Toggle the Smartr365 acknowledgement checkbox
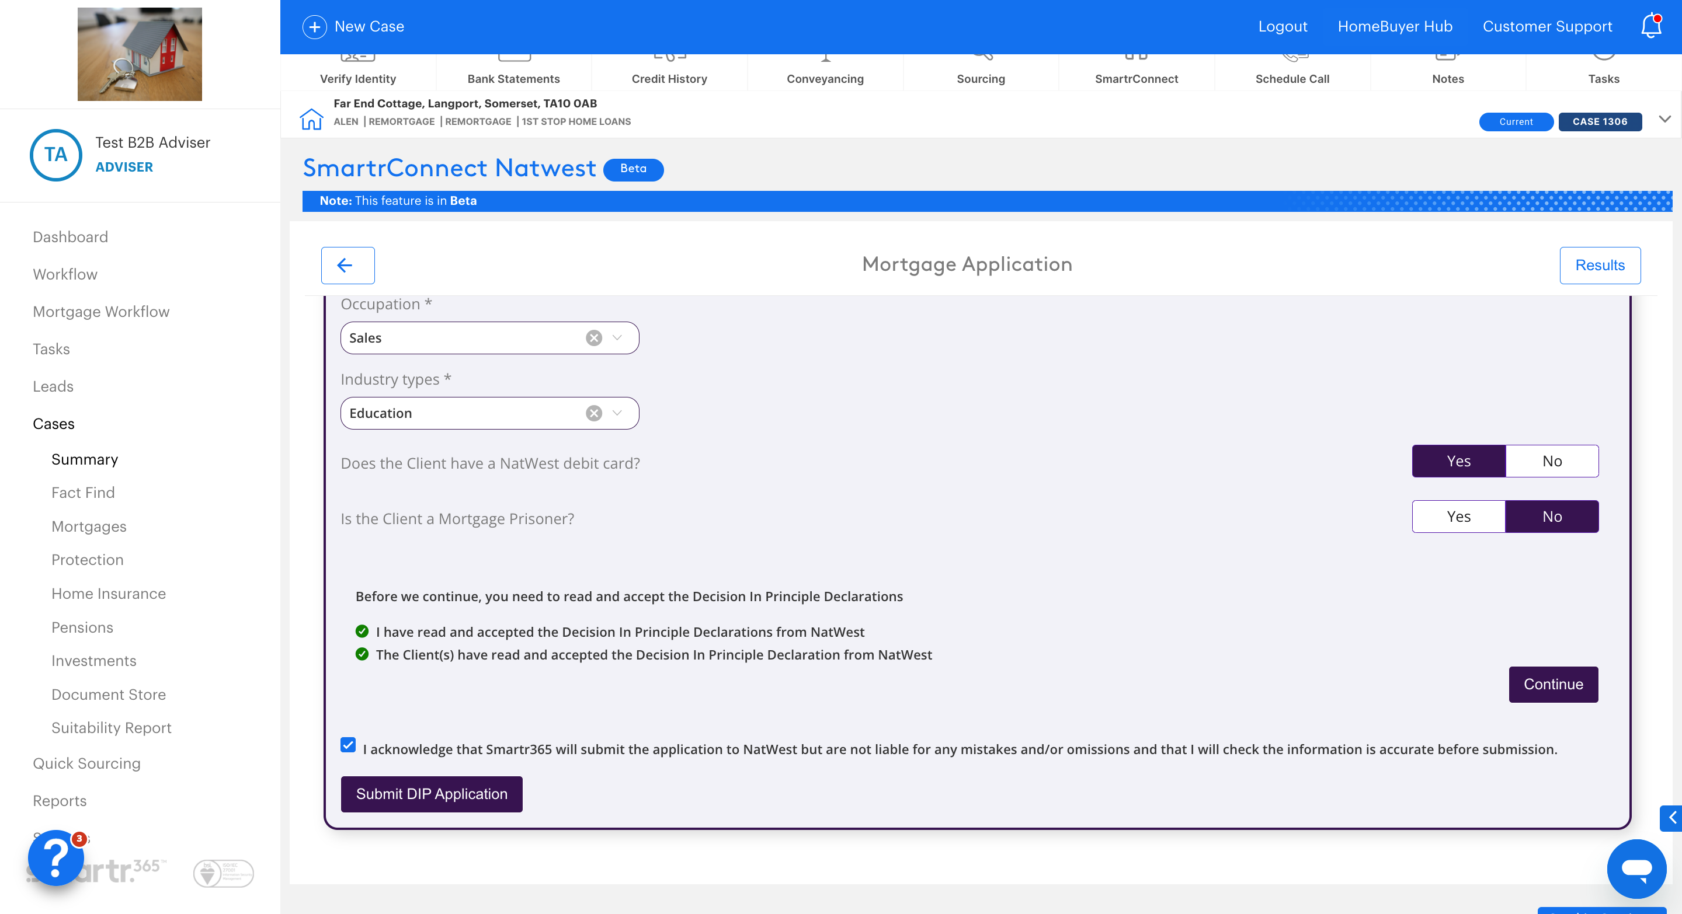The width and height of the screenshot is (1682, 914). click(348, 745)
